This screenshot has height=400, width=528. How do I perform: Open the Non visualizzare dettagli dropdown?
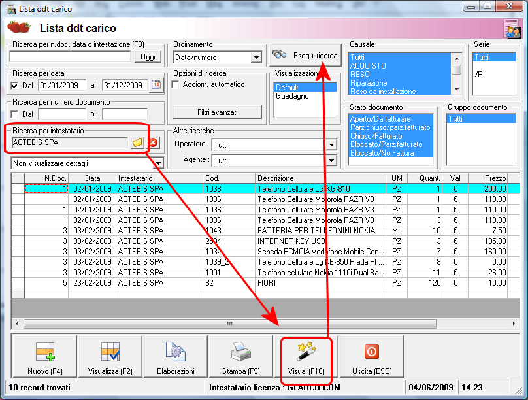(158, 163)
